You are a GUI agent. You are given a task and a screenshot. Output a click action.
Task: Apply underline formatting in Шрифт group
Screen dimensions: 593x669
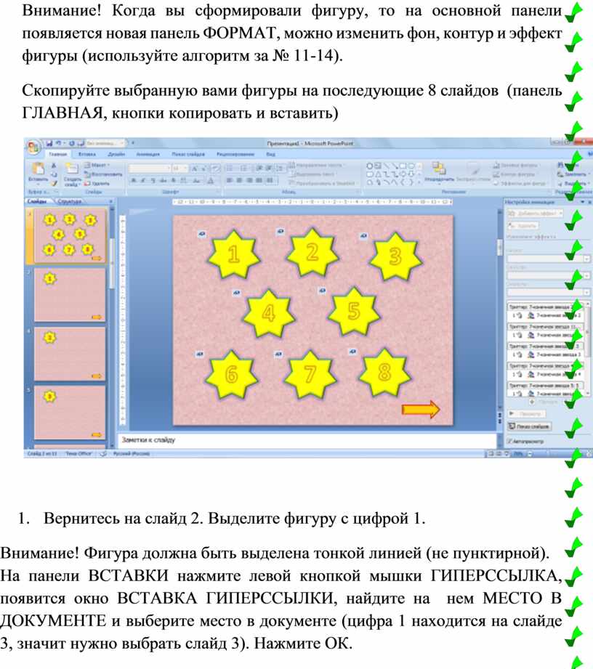pos(153,181)
